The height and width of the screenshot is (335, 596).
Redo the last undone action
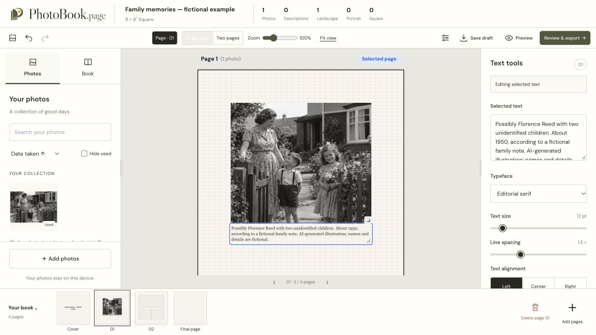(x=45, y=38)
